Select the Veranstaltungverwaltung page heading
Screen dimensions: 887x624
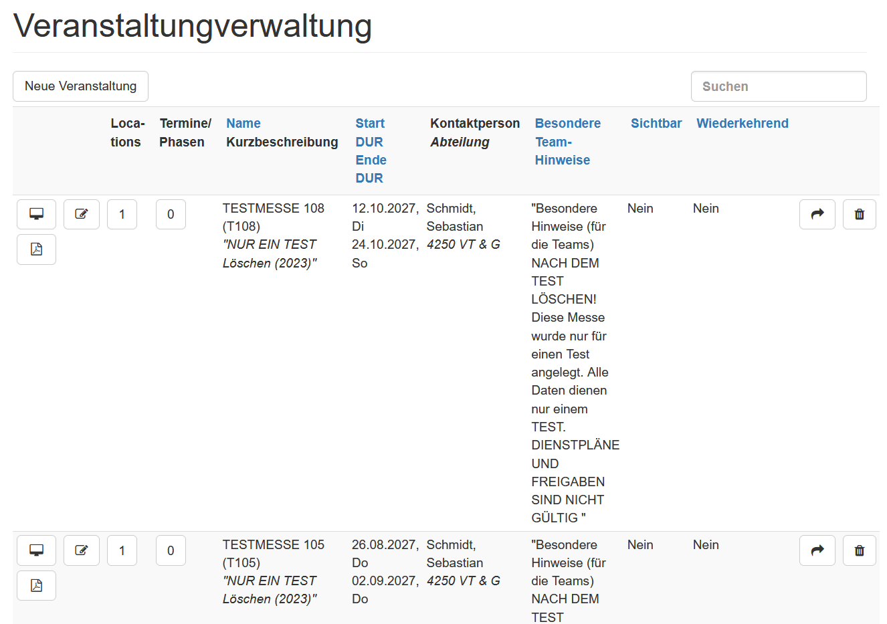(x=192, y=27)
